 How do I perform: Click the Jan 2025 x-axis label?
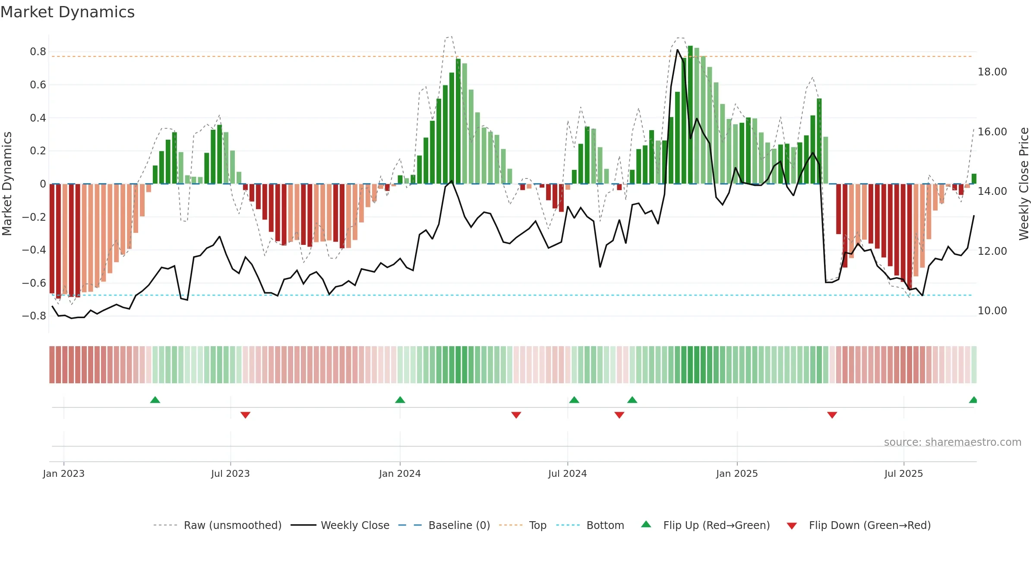click(x=737, y=473)
